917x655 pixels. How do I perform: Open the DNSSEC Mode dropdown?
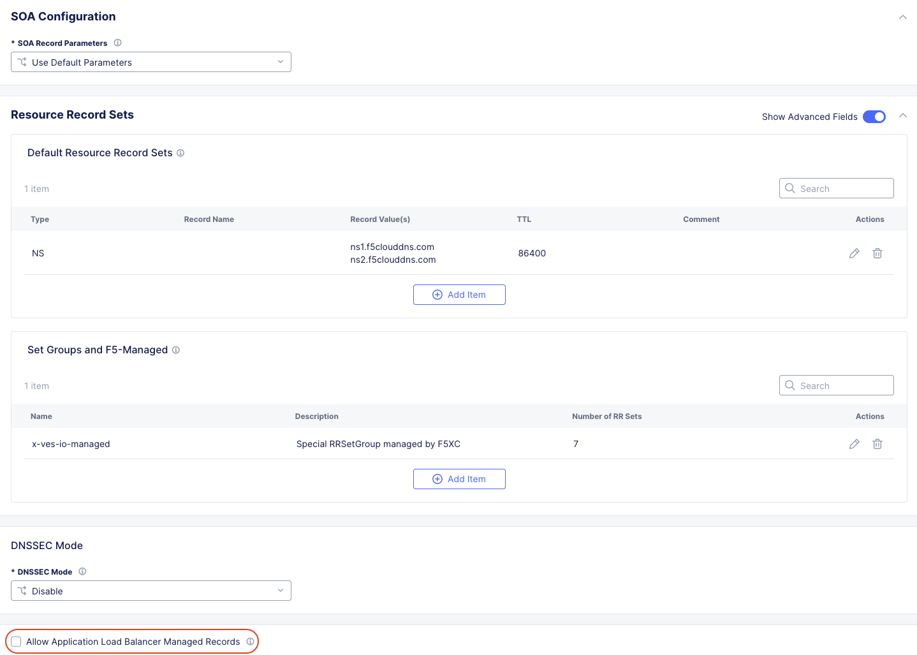[151, 591]
